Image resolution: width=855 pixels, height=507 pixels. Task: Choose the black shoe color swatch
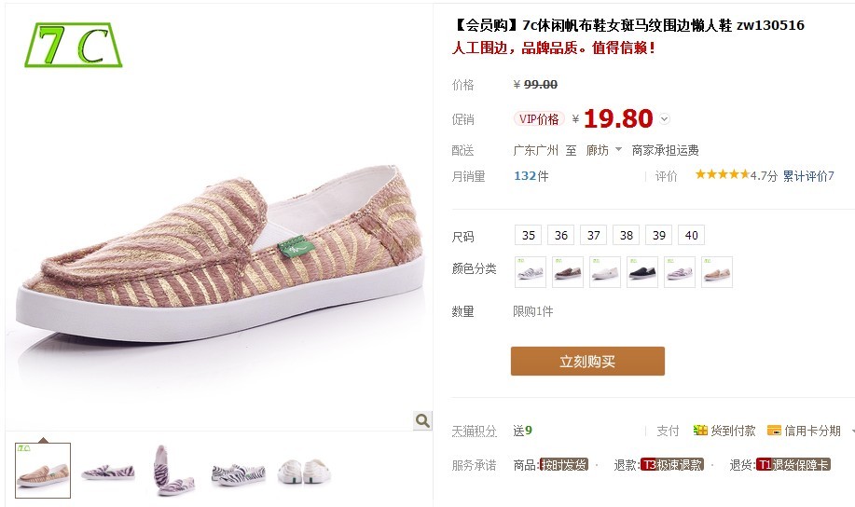(x=641, y=272)
